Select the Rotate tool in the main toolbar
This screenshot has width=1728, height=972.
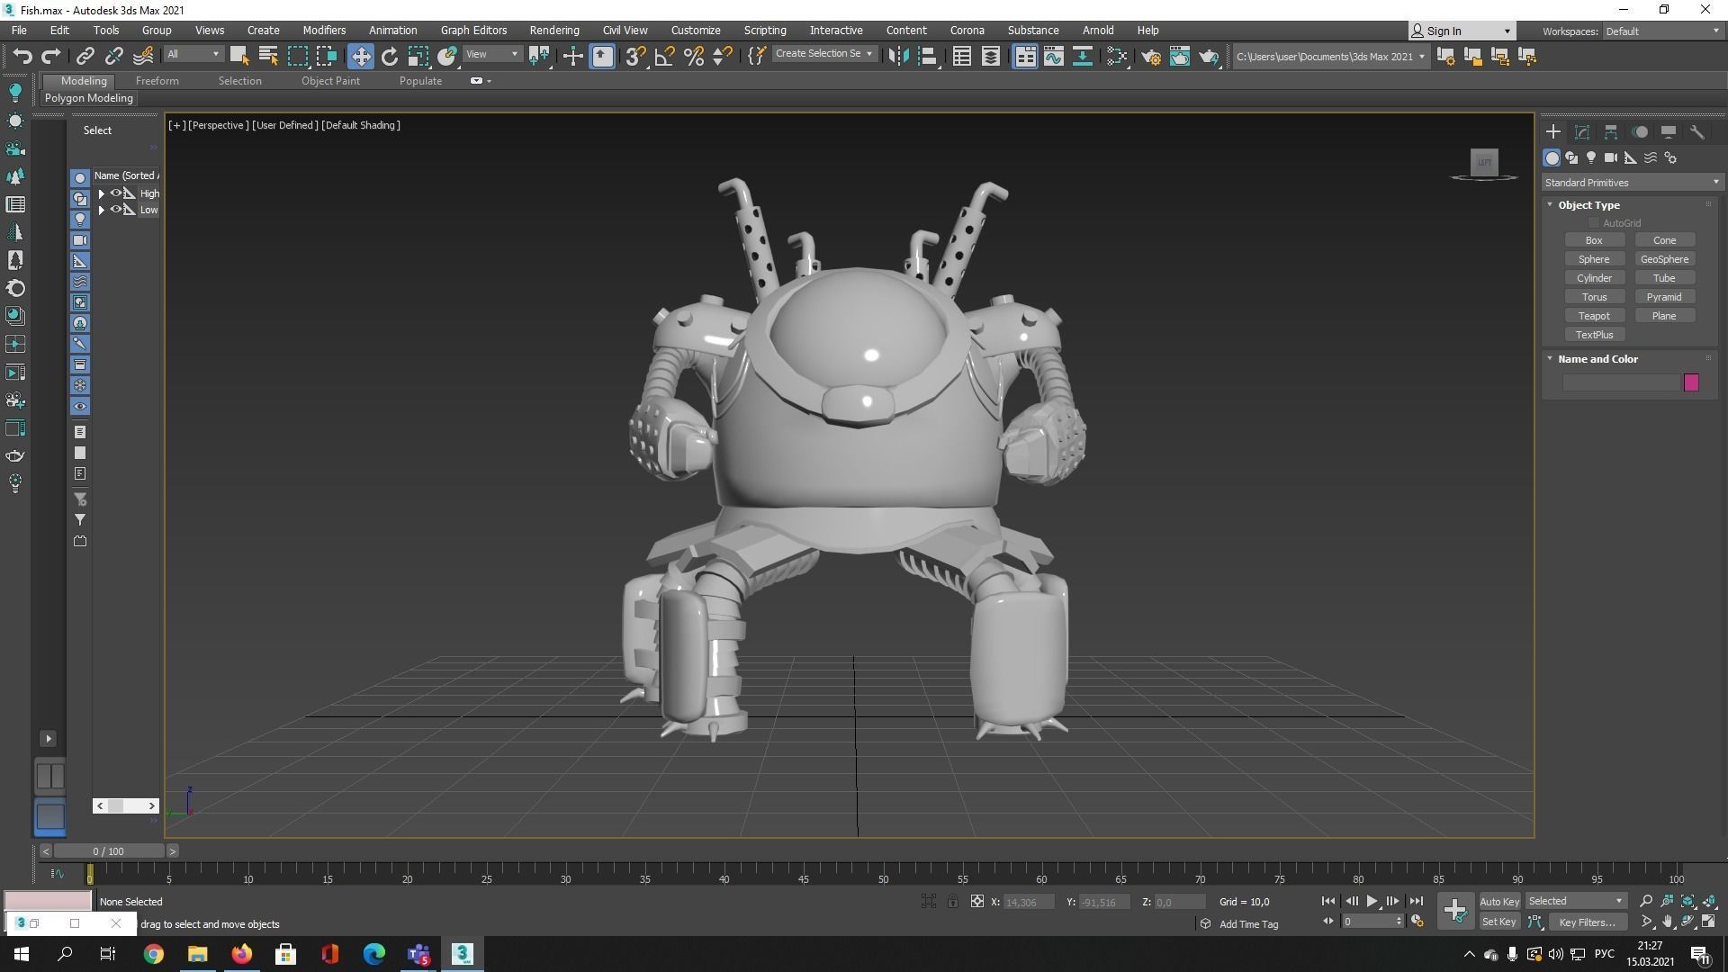389,57
